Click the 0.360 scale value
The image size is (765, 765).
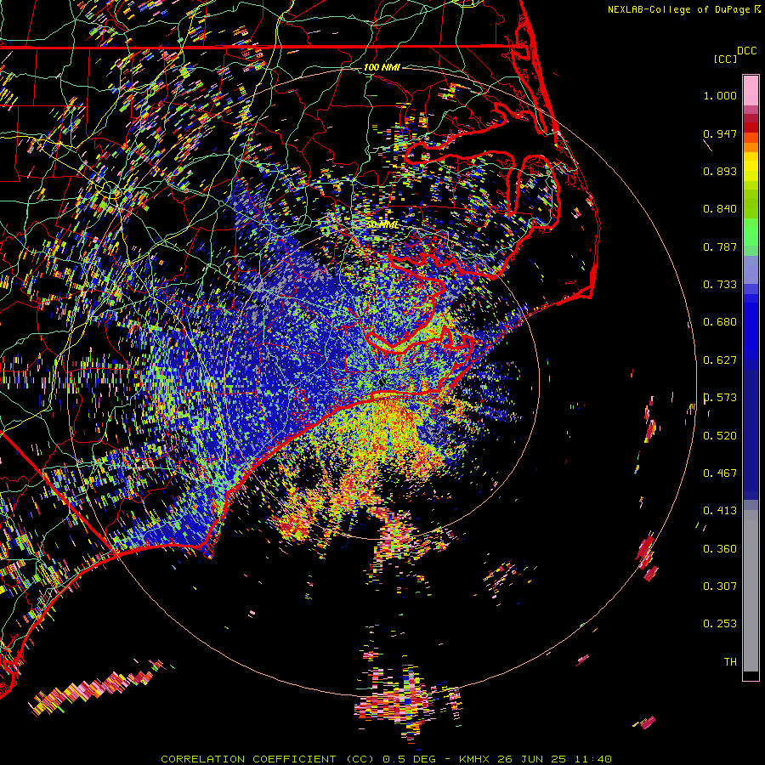[720, 549]
